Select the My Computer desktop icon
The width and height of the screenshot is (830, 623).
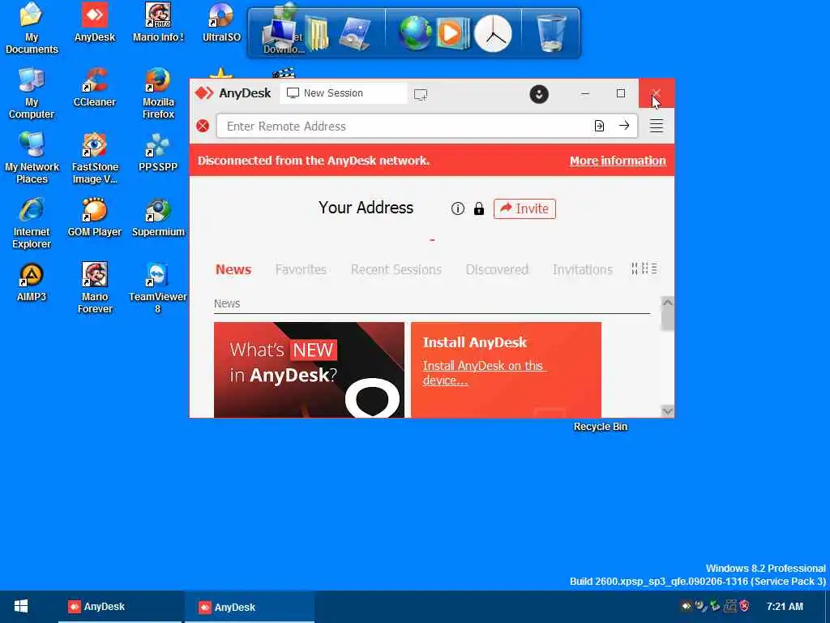coord(32,93)
